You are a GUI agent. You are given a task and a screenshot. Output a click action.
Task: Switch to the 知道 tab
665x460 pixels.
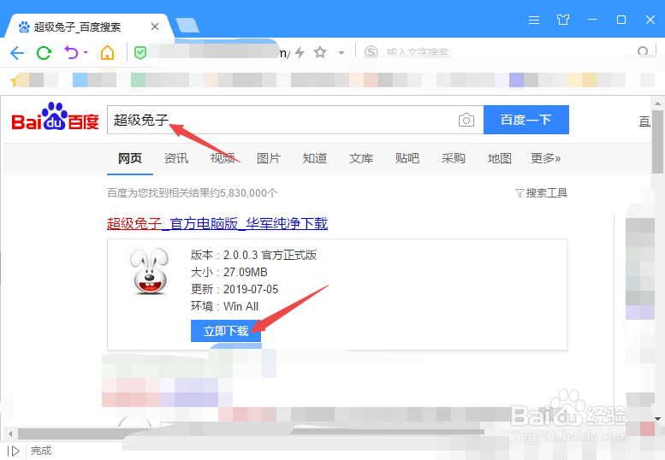[x=315, y=158]
